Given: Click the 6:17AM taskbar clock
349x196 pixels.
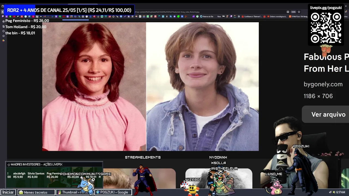Looking at the screenshot, I should [x=341, y=192].
